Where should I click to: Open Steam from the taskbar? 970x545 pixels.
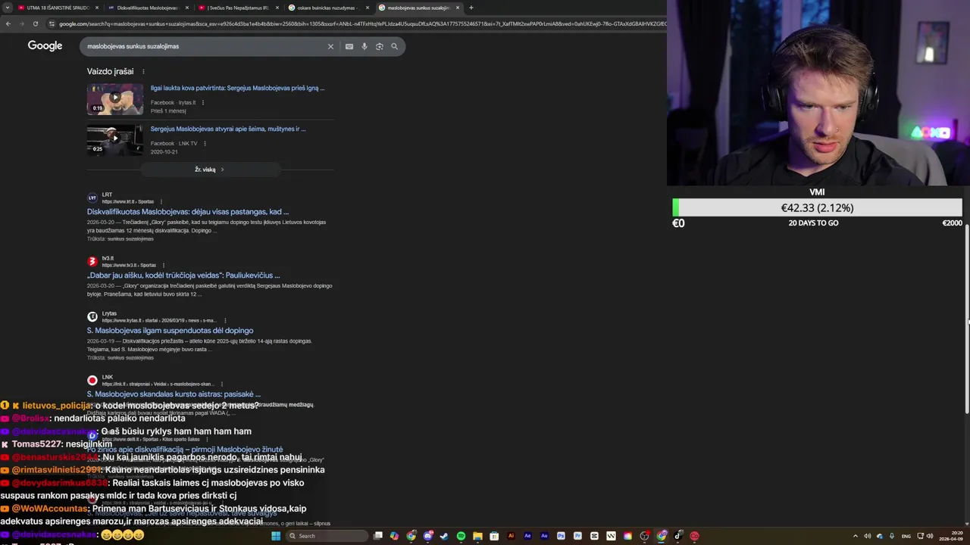[444, 536]
